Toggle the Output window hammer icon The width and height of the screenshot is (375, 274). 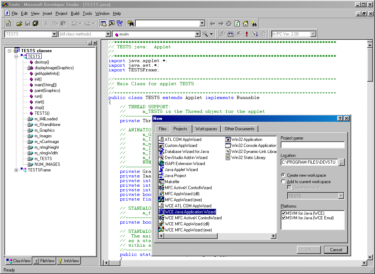(112, 23)
